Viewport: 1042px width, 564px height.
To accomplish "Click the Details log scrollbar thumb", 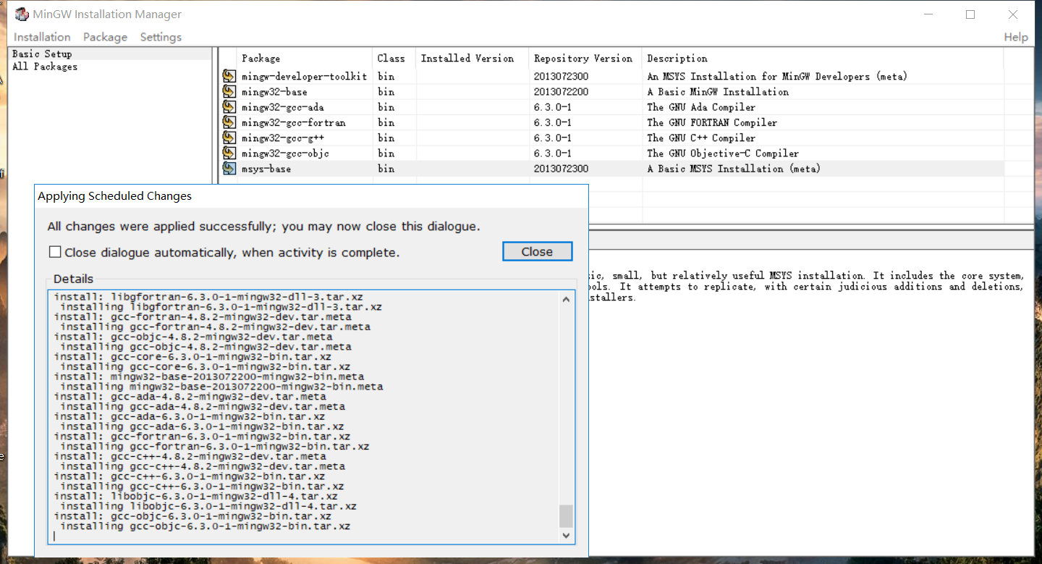I will click(x=566, y=516).
